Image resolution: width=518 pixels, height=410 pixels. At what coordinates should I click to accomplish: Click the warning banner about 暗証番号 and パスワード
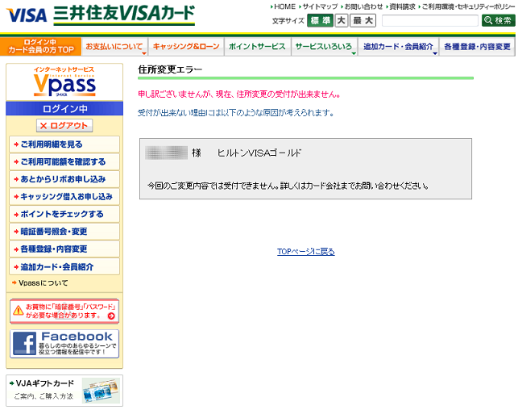click(x=64, y=311)
